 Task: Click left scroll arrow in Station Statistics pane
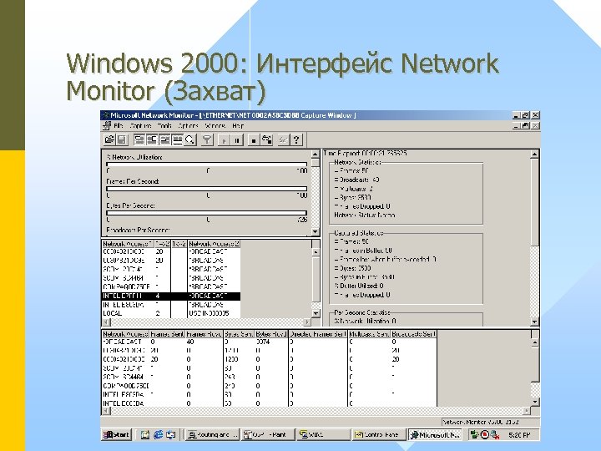(107, 411)
